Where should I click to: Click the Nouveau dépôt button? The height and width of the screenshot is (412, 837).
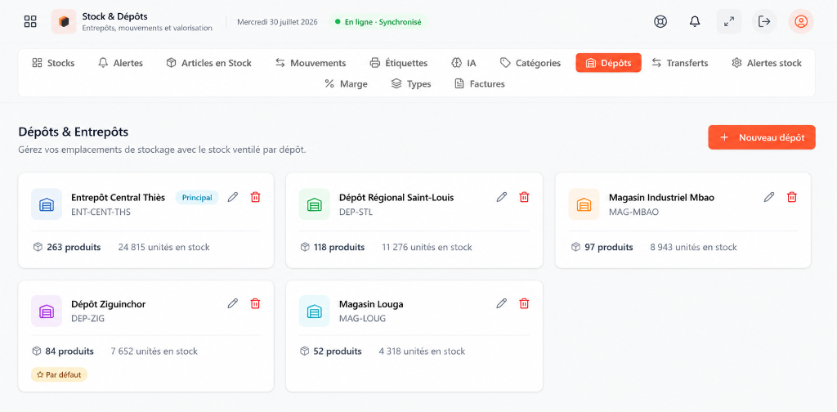click(762, 137)
